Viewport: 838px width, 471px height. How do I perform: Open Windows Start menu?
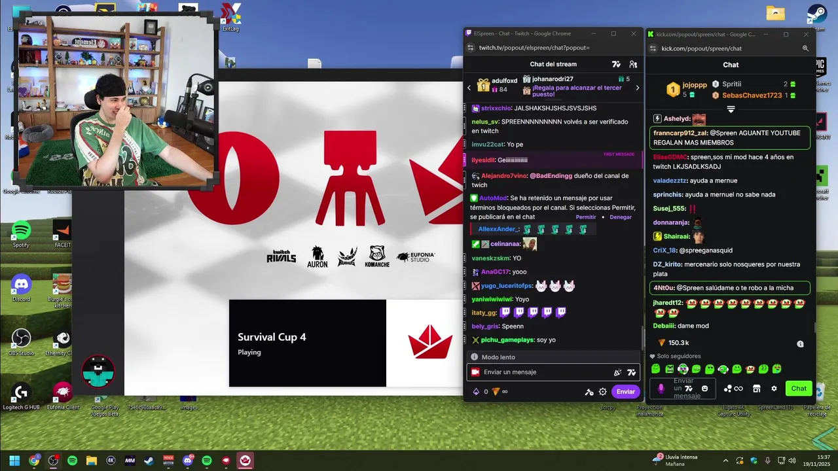pyautogui.click(x=14, y=461)
